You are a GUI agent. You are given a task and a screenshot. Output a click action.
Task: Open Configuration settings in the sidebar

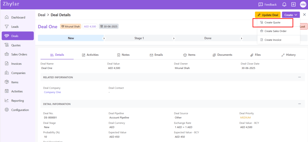click(x=20, y=110)
